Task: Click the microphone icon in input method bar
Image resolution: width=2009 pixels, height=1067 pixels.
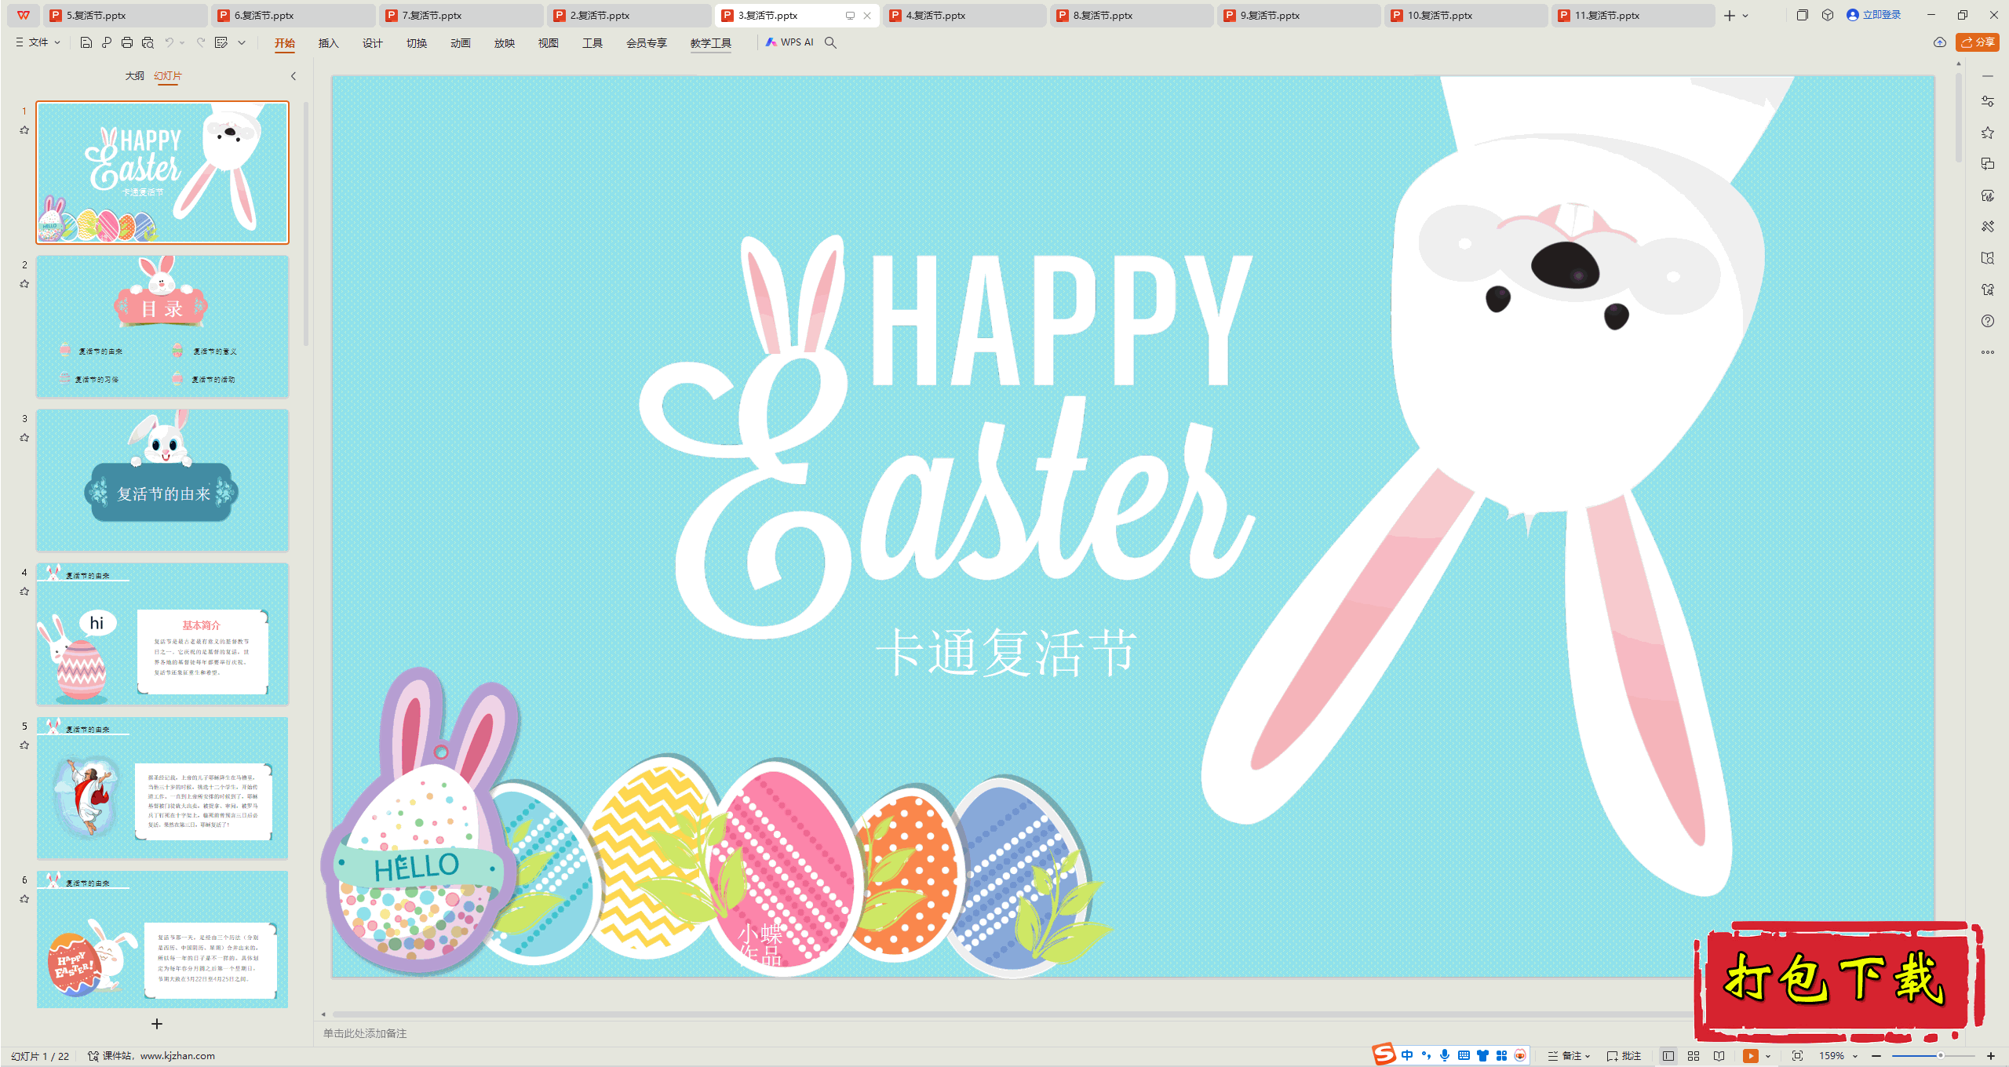Action: click(1445, 1055)
